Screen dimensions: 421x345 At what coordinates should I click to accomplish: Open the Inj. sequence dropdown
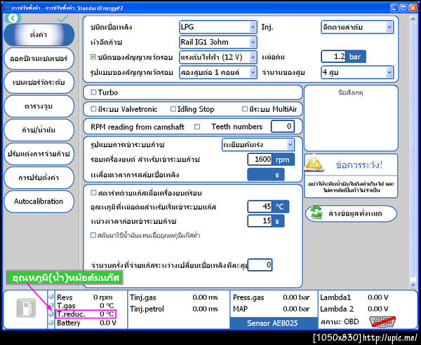[x=357, y=27]
